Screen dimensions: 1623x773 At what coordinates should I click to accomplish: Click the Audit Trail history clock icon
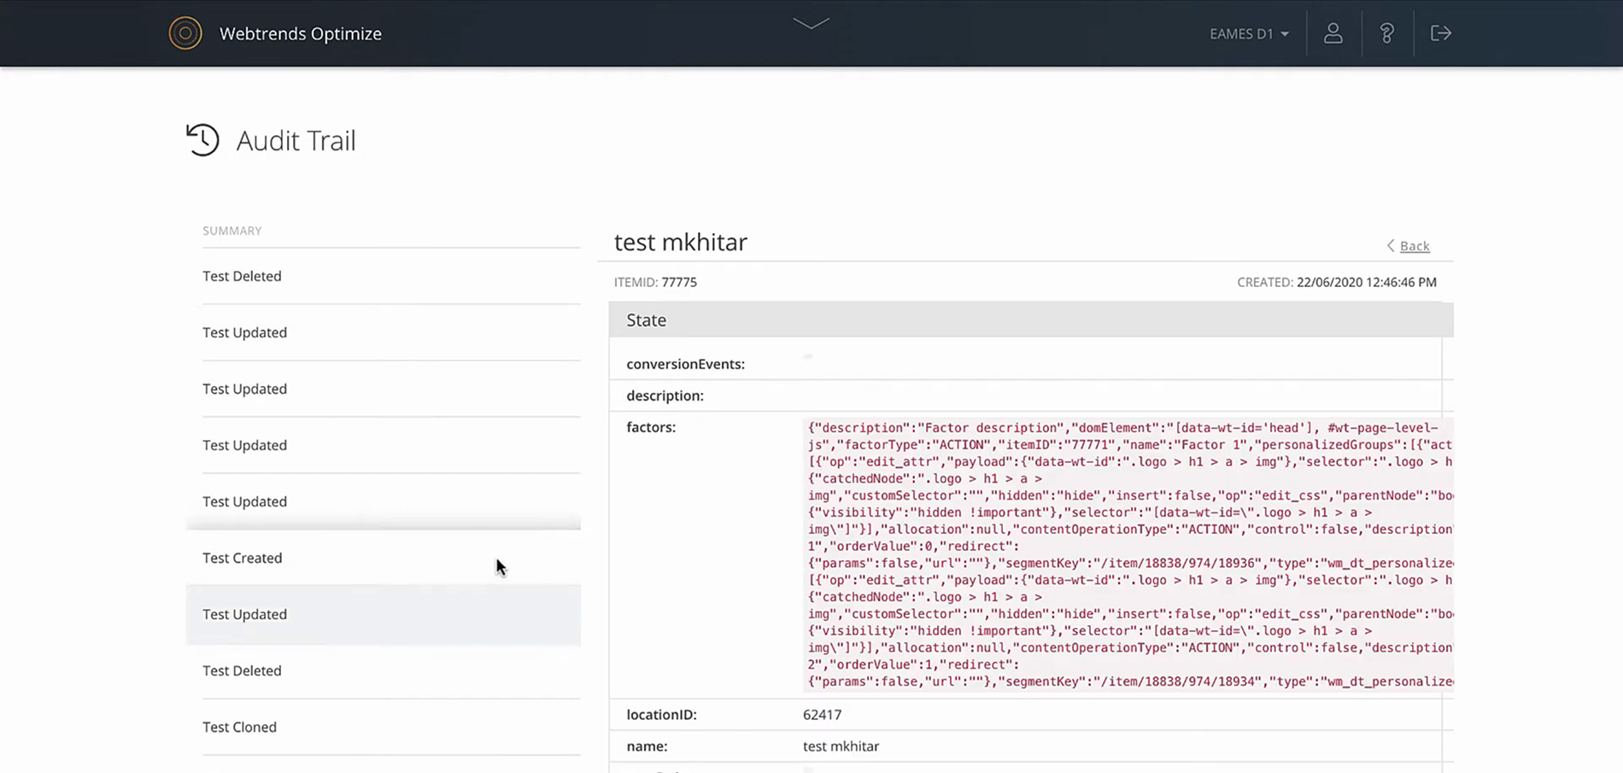pyautogui.click(x=202, y=140)
